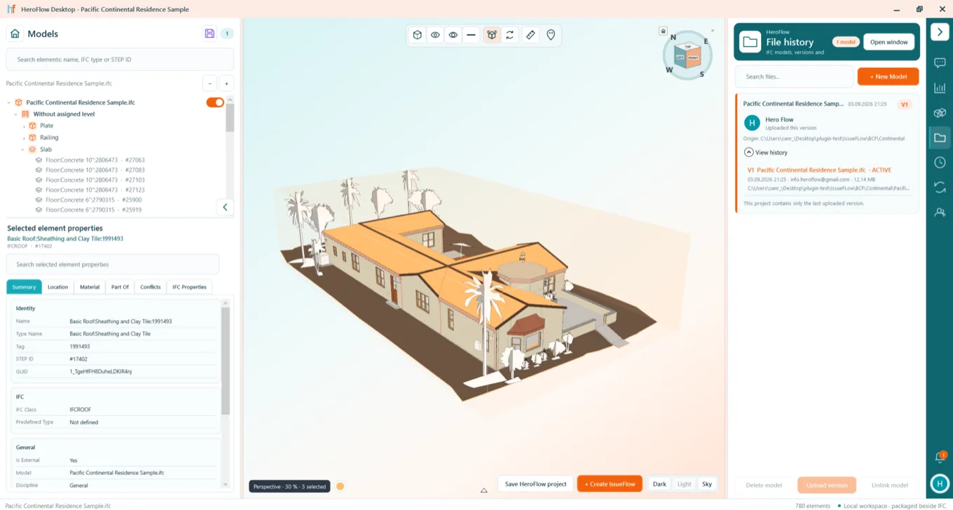
Task: Click the up caret at the viewer bottom
Action: tap(484, 490)
